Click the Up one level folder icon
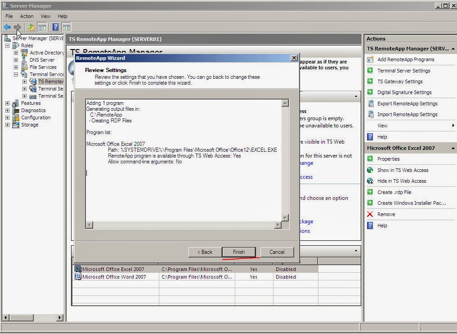This screenshot has height=334, width=457. pyautogui.click(x=31, y=27)
